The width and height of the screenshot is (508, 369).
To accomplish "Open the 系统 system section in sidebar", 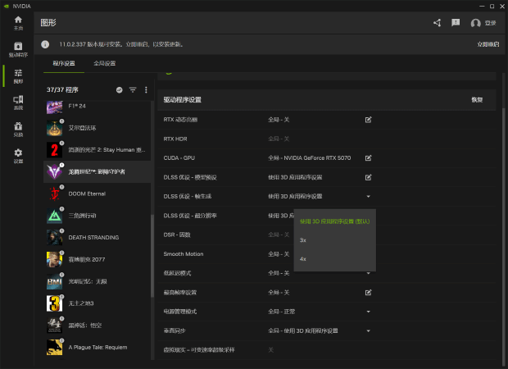I will pos(18,102).
